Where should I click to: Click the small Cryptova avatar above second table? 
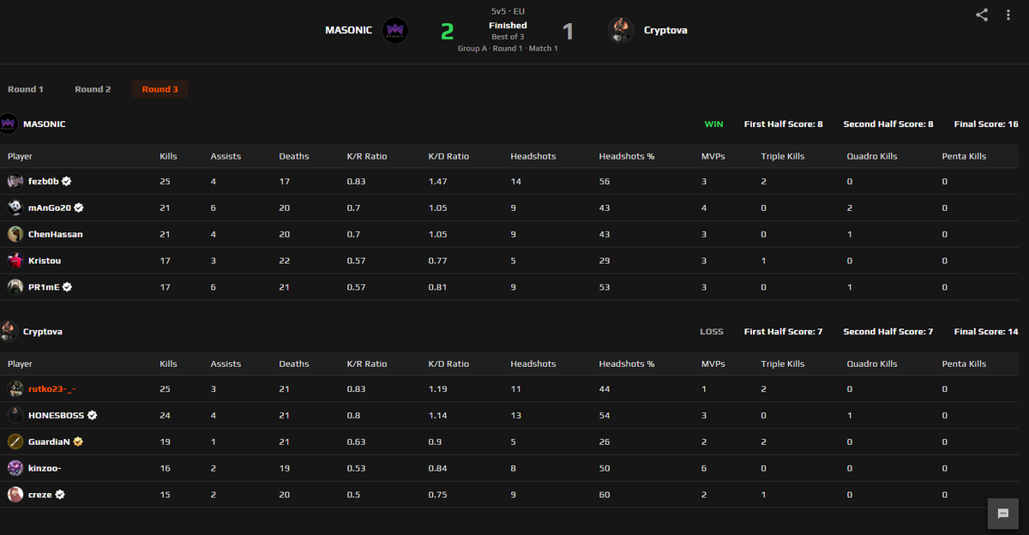(9, 331)
